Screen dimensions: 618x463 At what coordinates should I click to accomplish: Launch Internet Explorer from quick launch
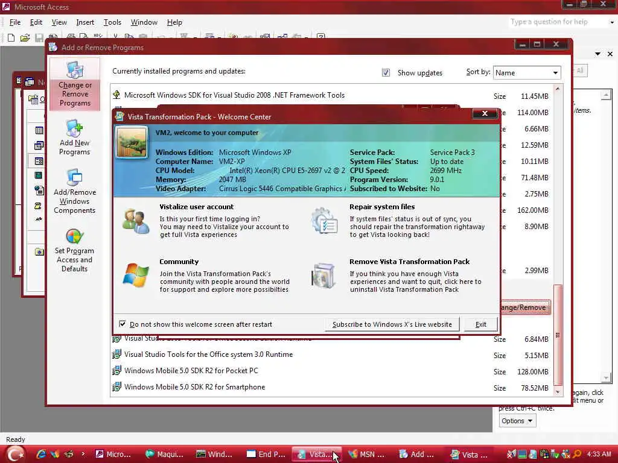(40, 454)
